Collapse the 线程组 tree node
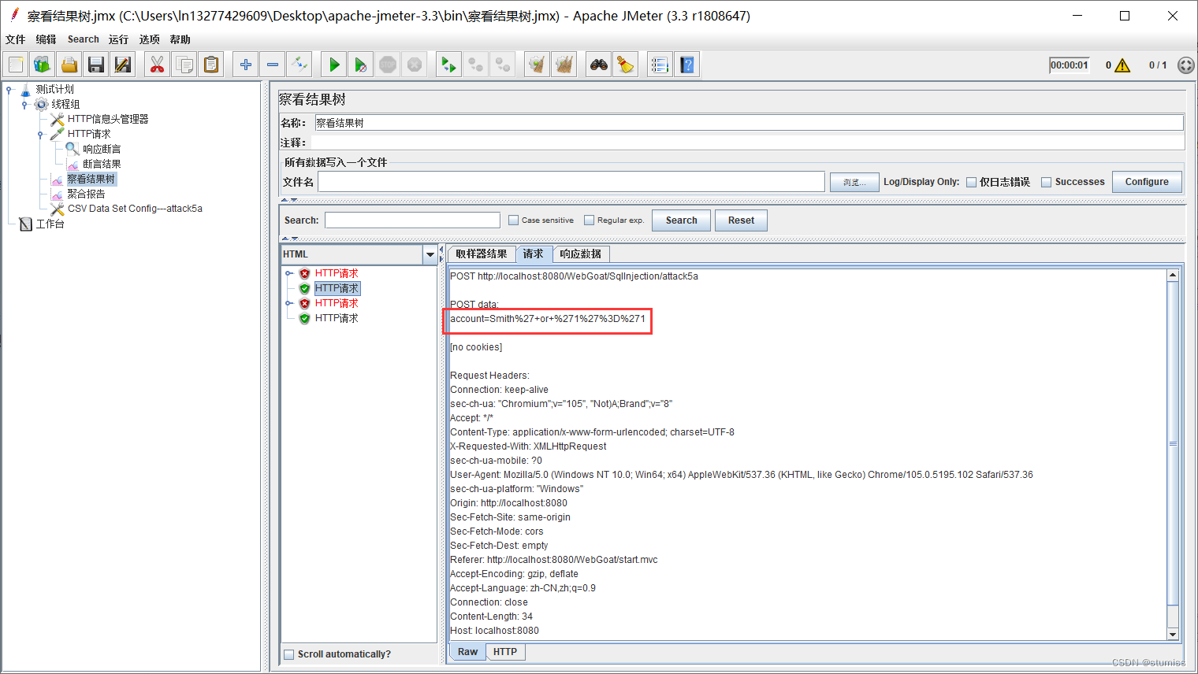The image size is (1198, 674). click(24, 104)
